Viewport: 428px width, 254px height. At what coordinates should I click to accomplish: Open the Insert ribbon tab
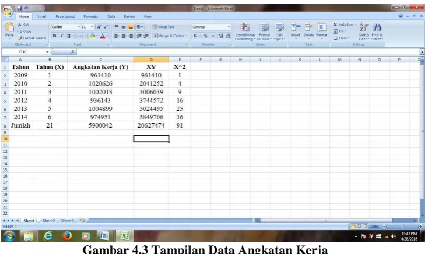42,16
